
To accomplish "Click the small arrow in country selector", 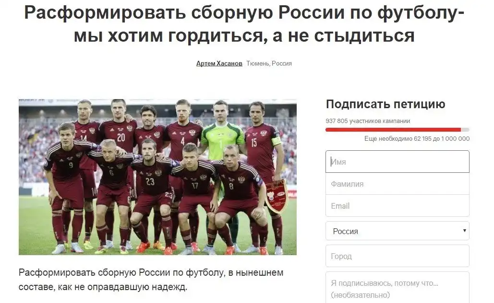I will click(464, 230).
